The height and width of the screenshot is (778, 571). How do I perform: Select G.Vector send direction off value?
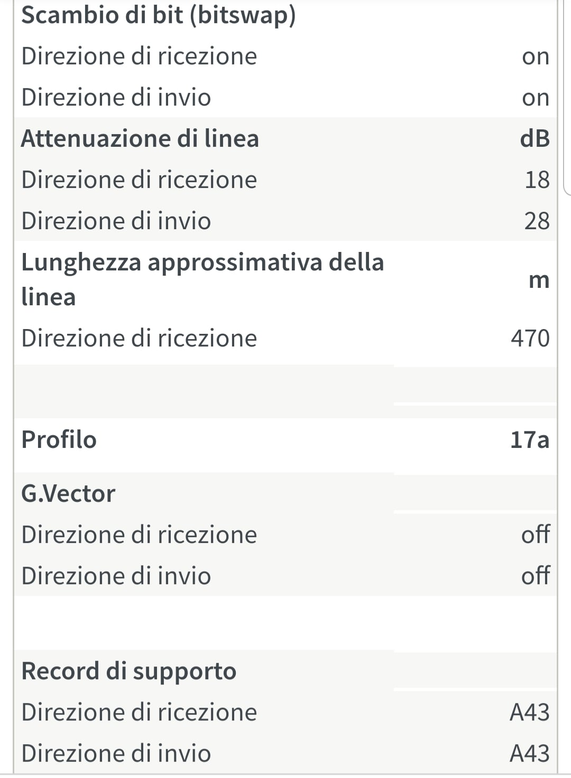point(535,576)
